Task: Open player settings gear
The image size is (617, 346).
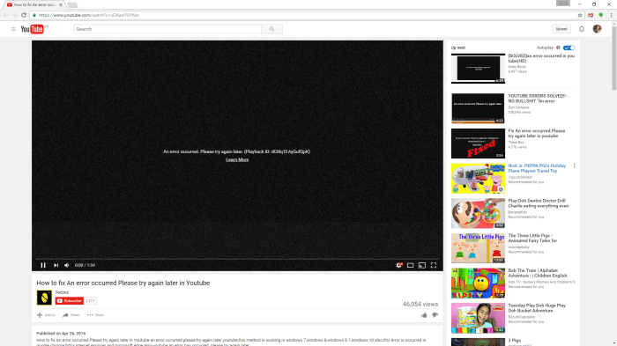Action: pyautogui.click(x=399, y=265)
